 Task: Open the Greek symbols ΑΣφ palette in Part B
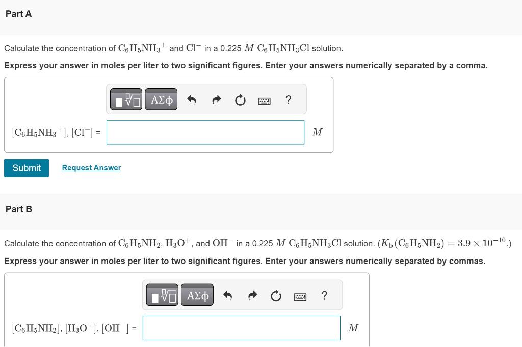197,295
